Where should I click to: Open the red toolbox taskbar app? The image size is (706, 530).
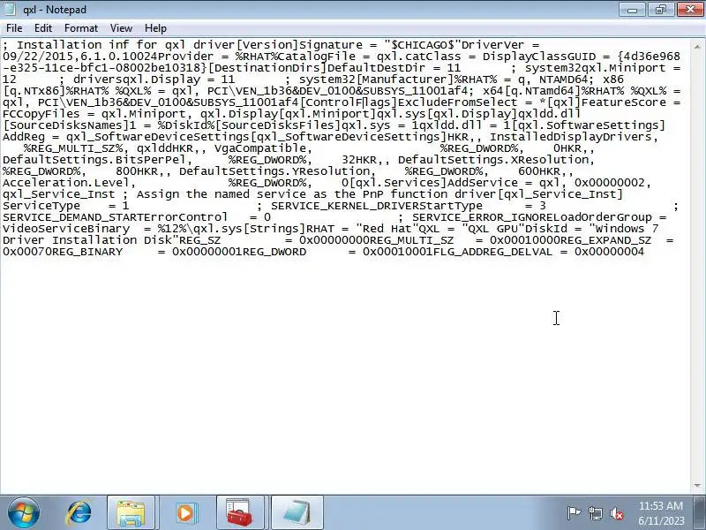coord(239,513)
